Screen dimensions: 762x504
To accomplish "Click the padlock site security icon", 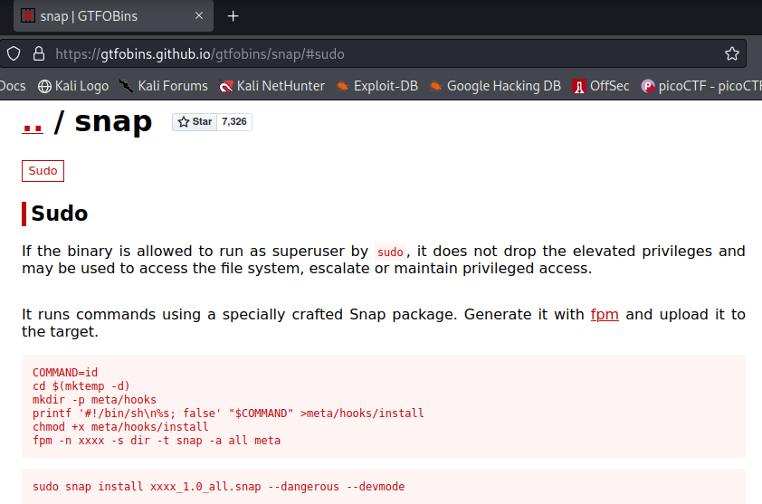I will 39,53.
